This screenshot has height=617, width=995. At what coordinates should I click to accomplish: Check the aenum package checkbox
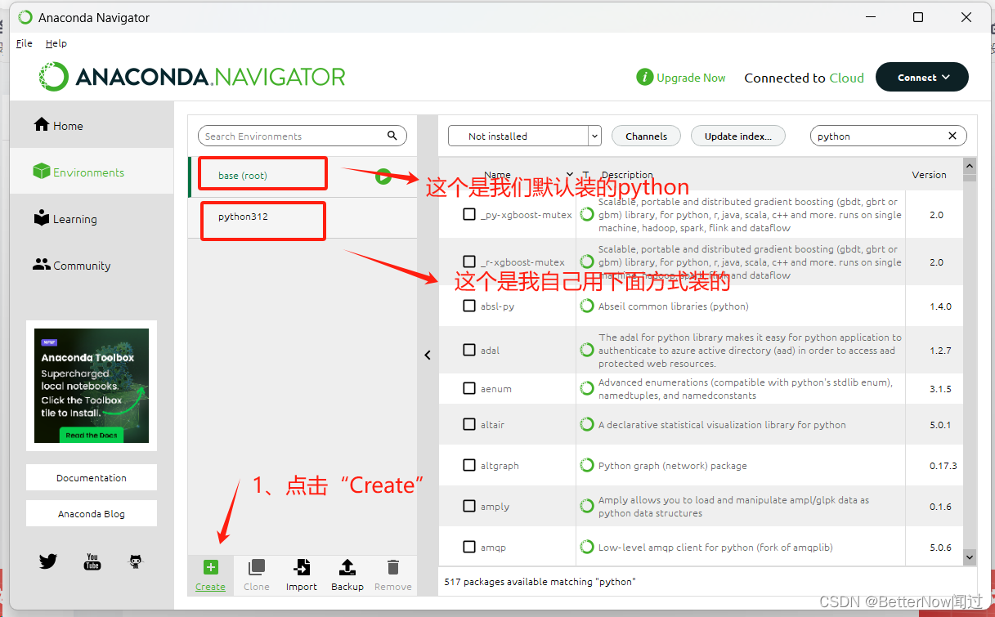pyautogui.click(x=469, y=388)
